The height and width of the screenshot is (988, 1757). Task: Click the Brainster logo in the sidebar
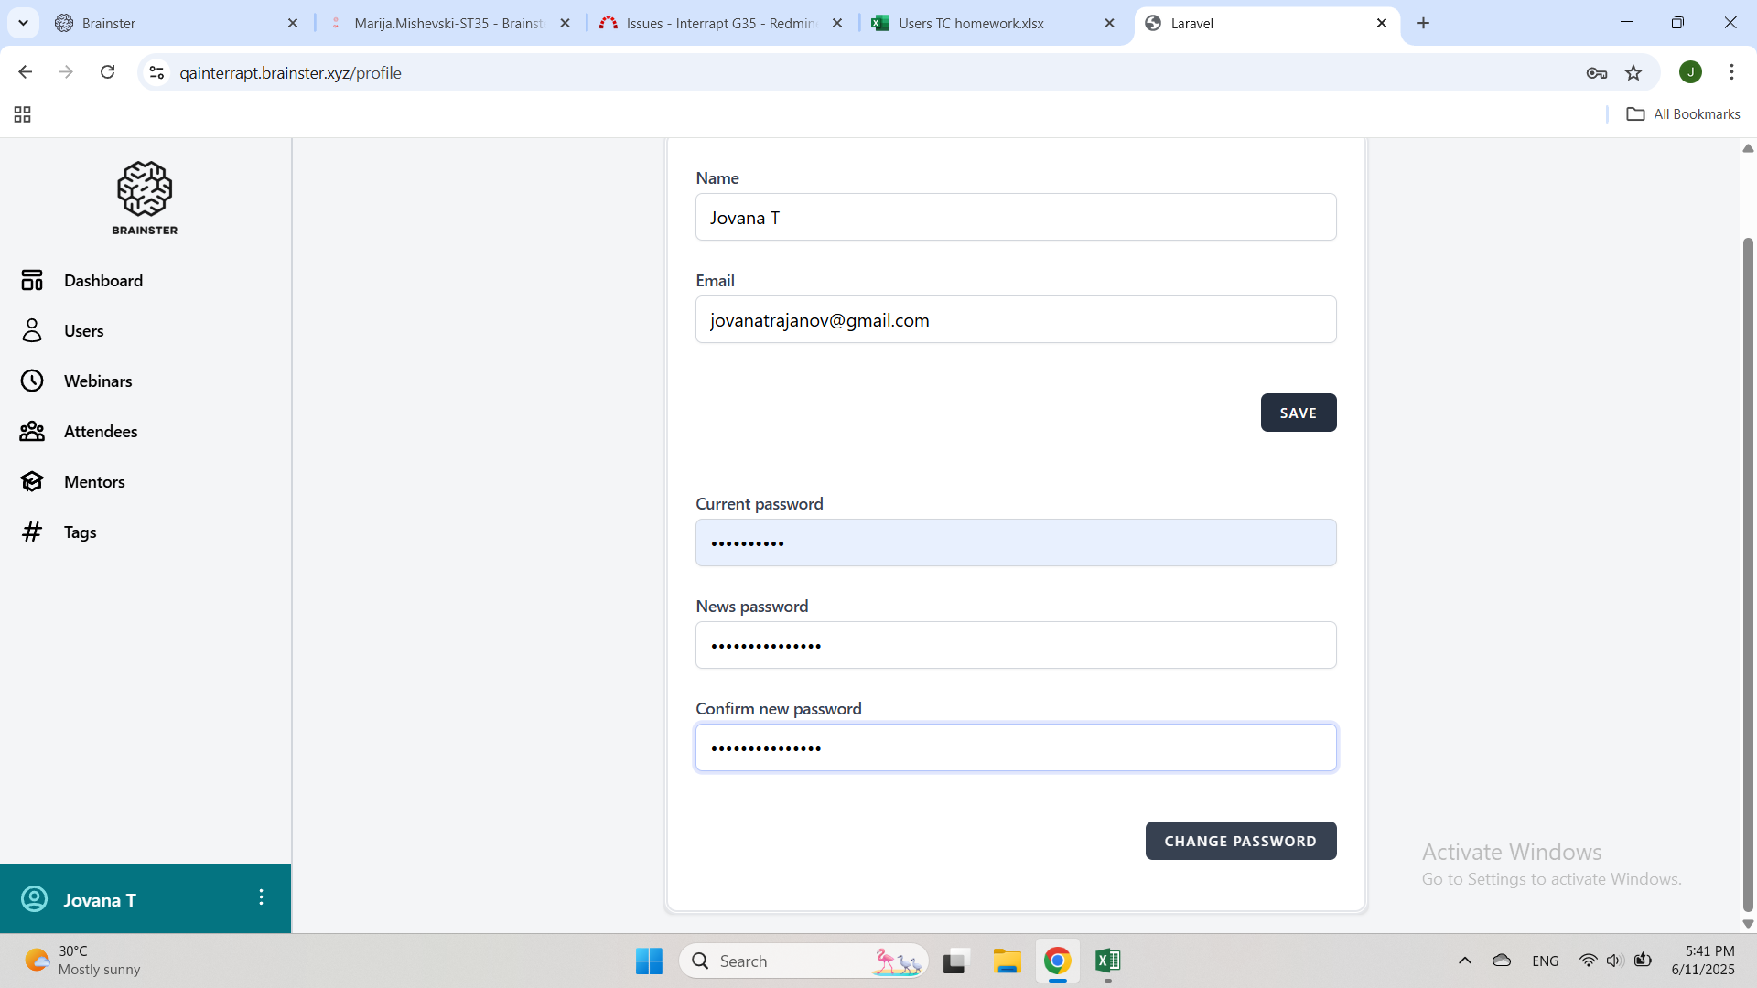[145, 198]
